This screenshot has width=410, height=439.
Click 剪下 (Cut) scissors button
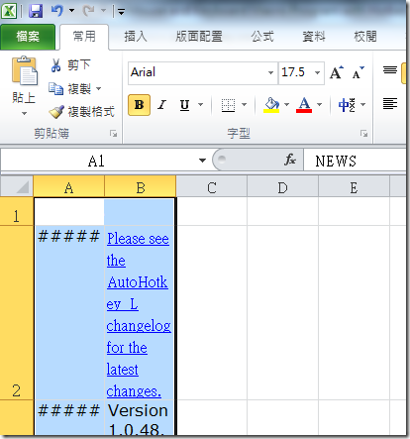[x=70, y=65]
